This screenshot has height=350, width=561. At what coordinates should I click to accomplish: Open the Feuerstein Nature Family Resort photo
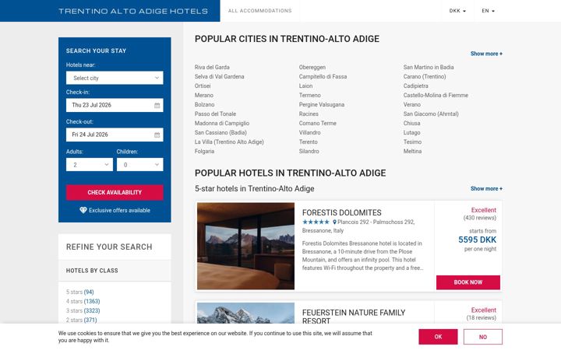[245, 313]
